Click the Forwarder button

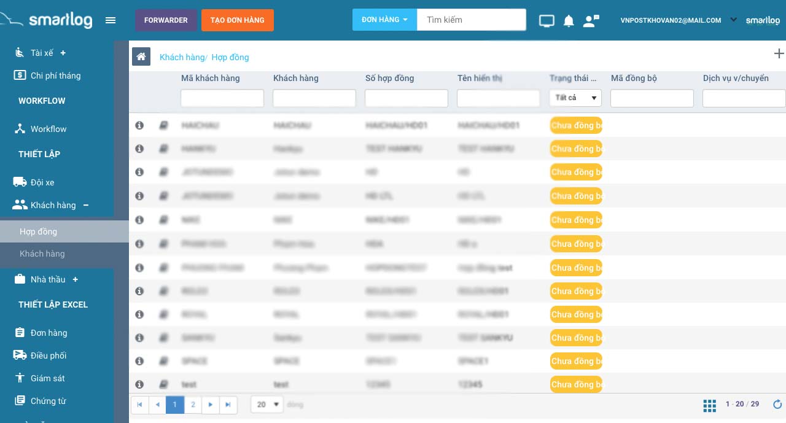tap(166, 20)
